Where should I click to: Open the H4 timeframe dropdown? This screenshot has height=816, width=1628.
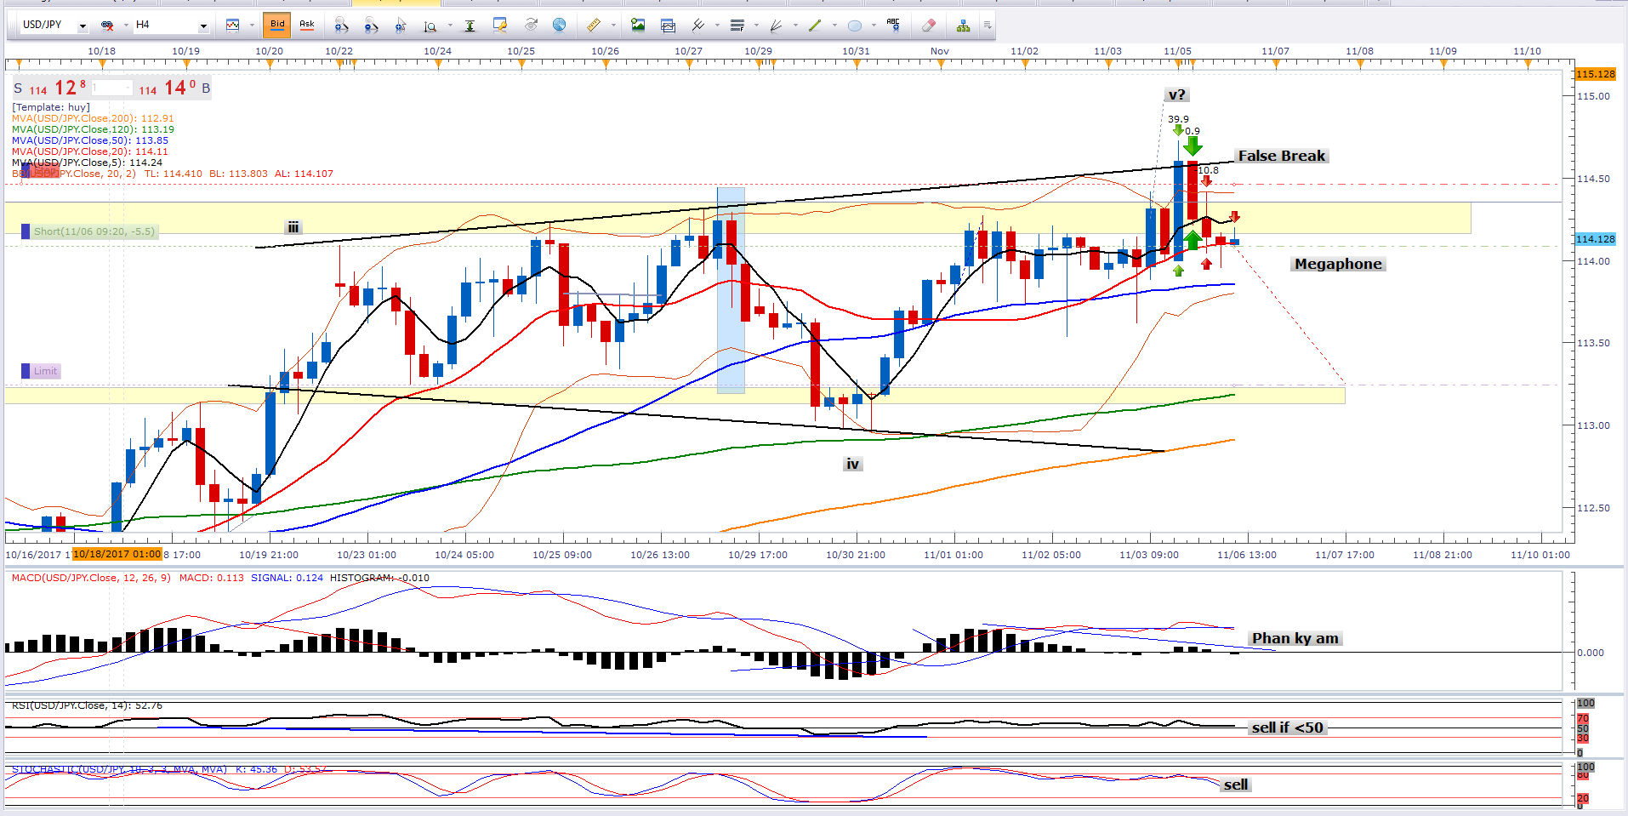[x=203, y=26]
